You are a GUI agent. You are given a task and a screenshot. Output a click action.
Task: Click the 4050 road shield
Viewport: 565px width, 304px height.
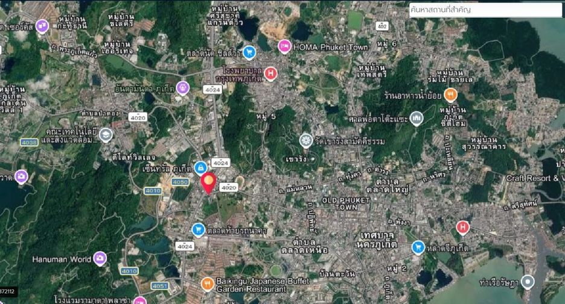pos(180,182)
